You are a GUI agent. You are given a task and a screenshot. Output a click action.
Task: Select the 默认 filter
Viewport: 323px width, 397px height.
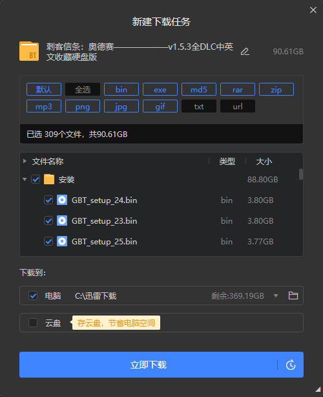click(x=44, y=89)
